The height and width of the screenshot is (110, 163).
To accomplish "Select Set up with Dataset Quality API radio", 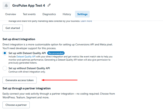I will (5, 53).
